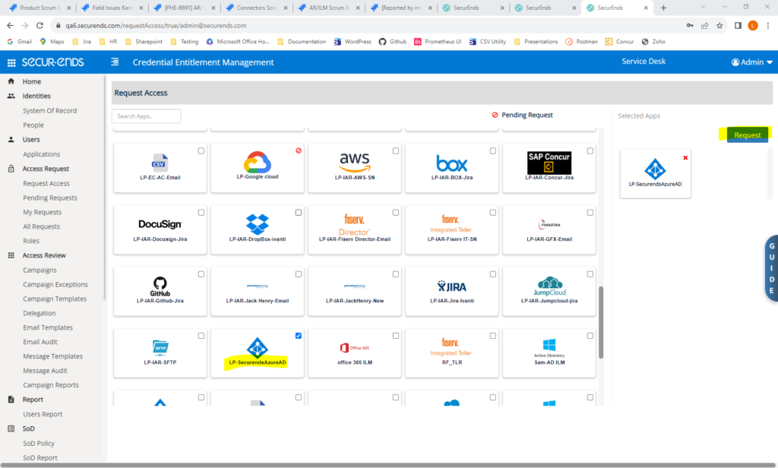Click the Pending Request indicator
Viewport: 778px width, 468px height.
[x=522, y=115]
